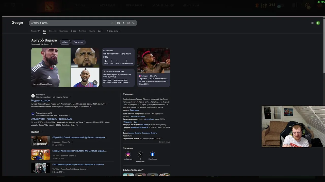Click the Википедия source link in Сведения
The width and height of the screenshot is (325, 182).
click(x=134, y=110)
